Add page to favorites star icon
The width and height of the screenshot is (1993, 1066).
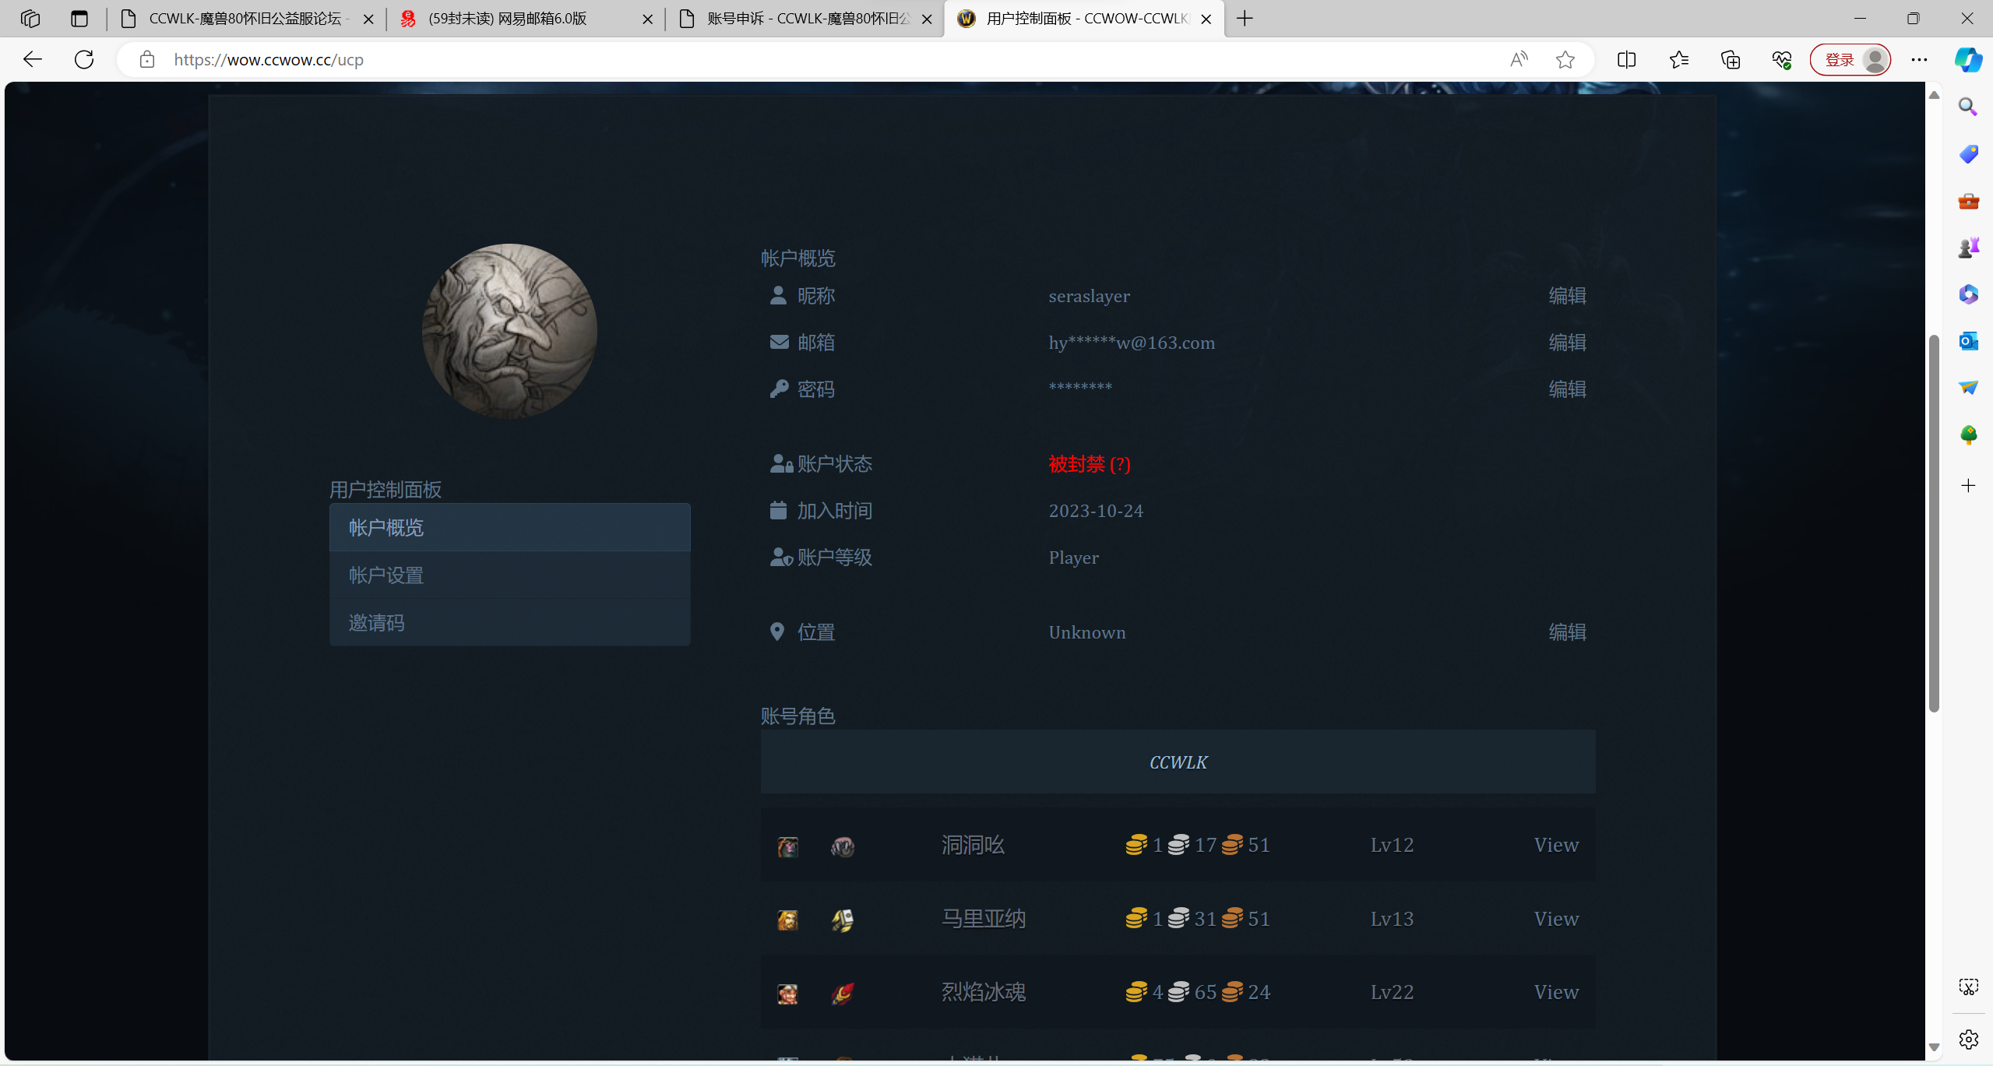pos(1565,60)
